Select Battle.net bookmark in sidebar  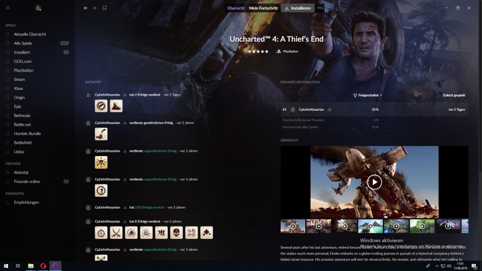pyautogui.click(x=22, y=124)
